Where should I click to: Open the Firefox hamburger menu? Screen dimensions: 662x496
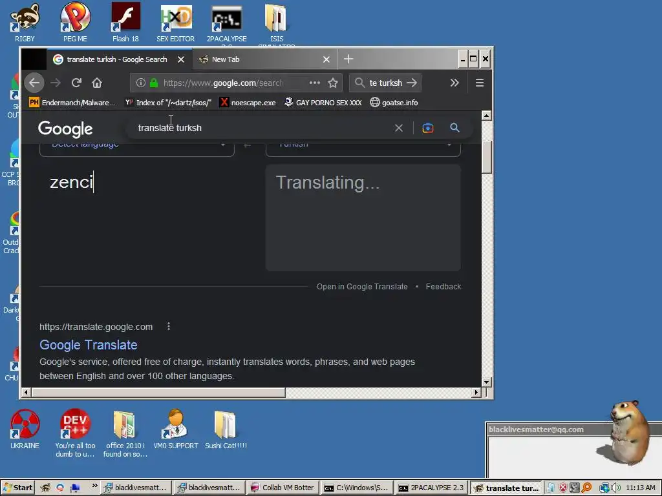(x=480, y=83)
